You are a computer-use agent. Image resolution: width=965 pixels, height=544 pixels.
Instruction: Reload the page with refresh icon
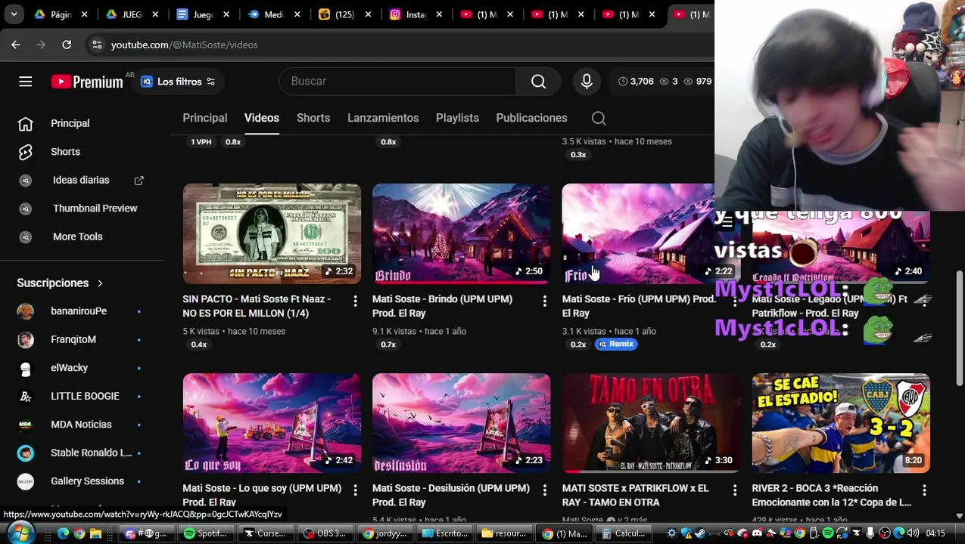(67, 45)
